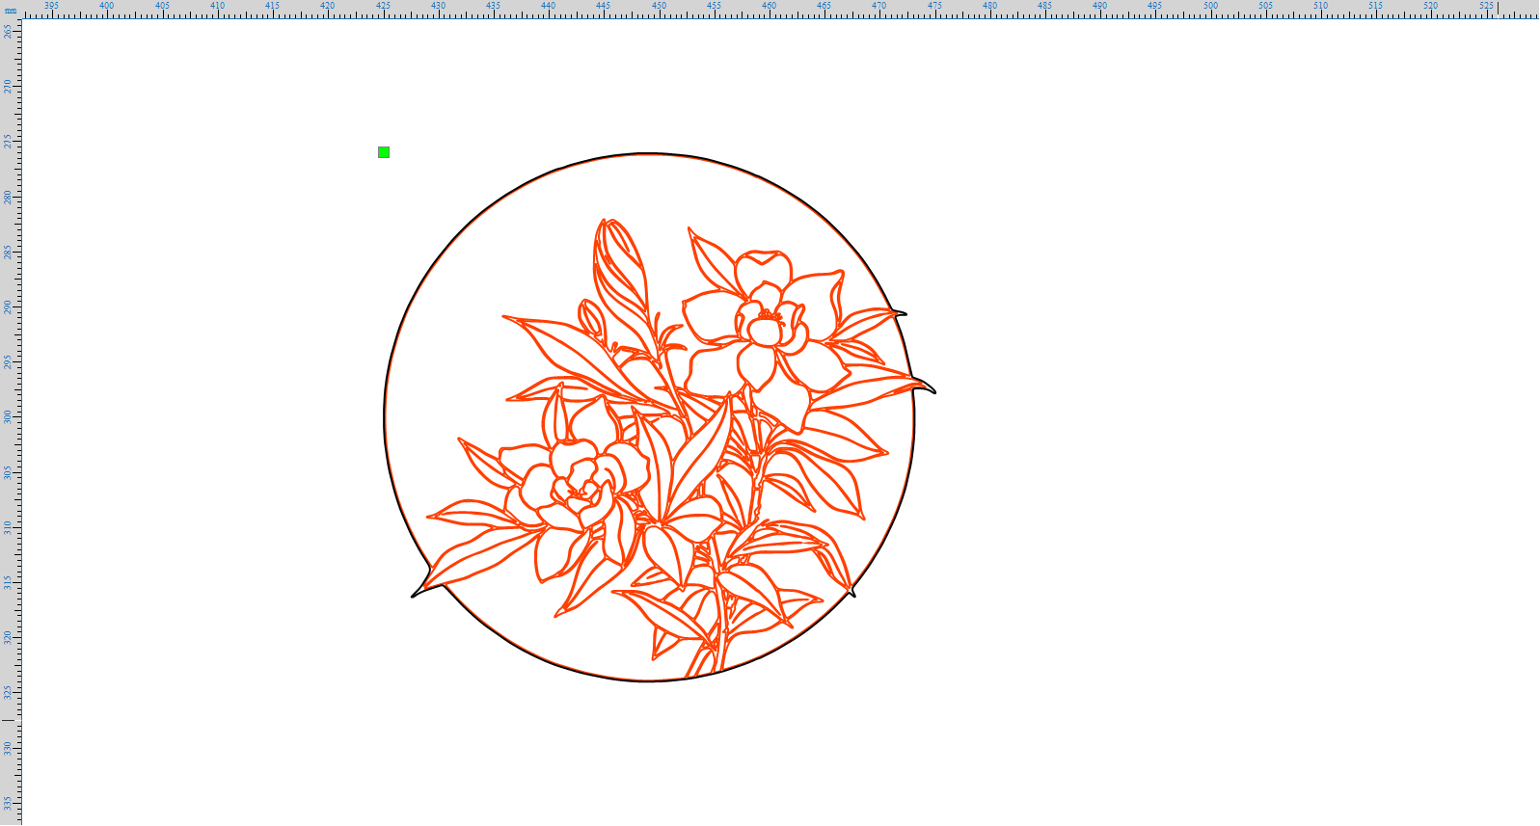This screenshot has width=1540, height=826.
Task: Select the green square origin marker
Action: pos(384,152)
